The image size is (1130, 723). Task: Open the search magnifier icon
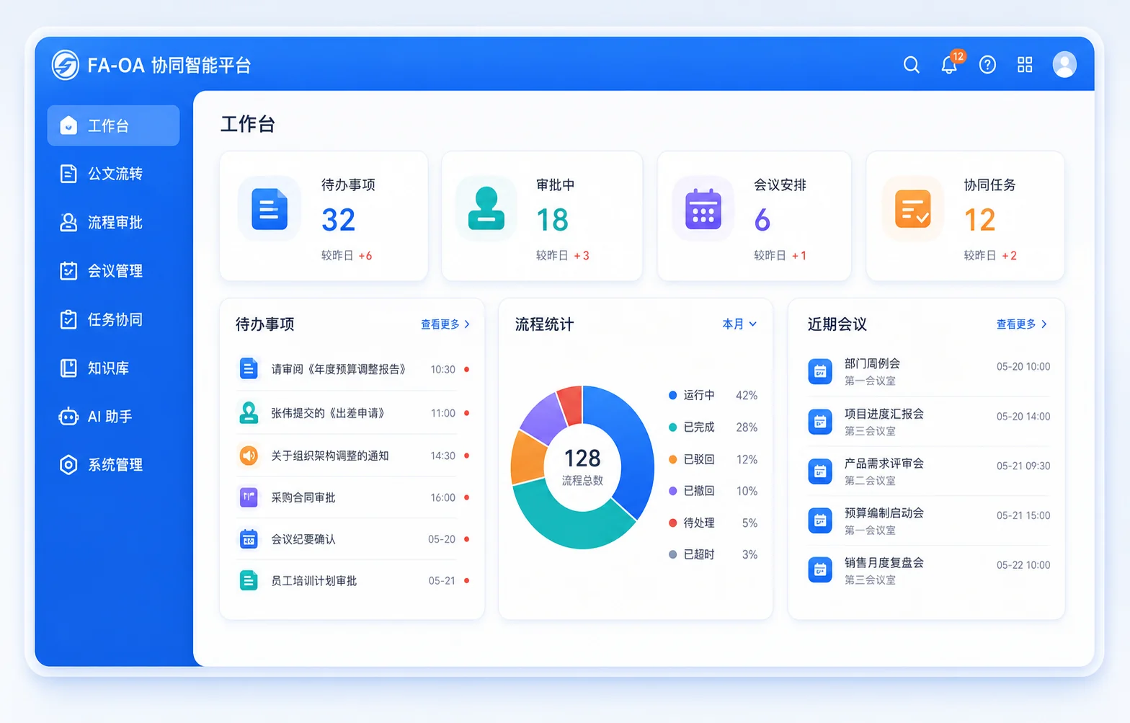point(912,65)
